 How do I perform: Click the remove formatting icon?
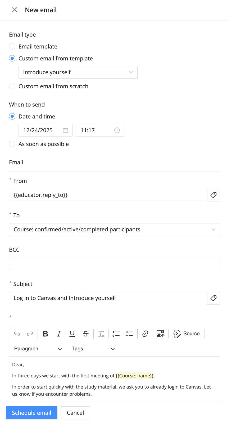[x=101, y=334]
